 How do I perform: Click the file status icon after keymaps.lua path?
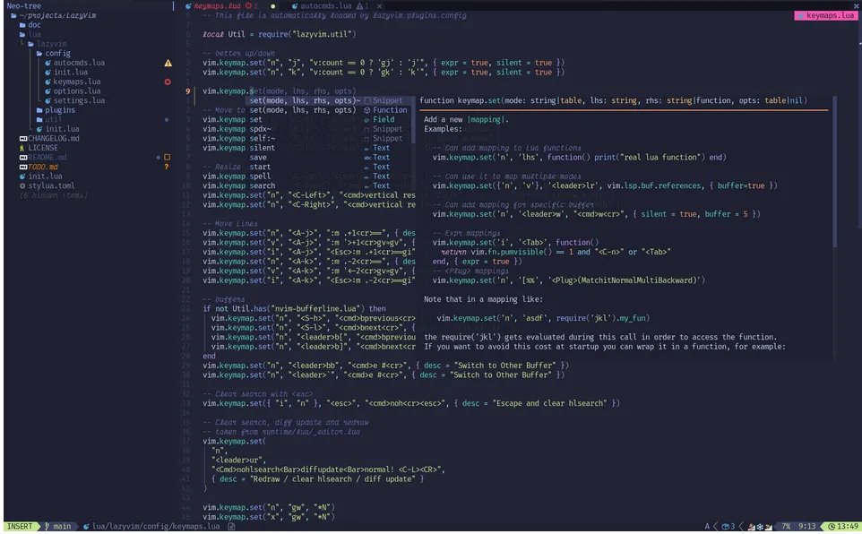coord(231,526)
